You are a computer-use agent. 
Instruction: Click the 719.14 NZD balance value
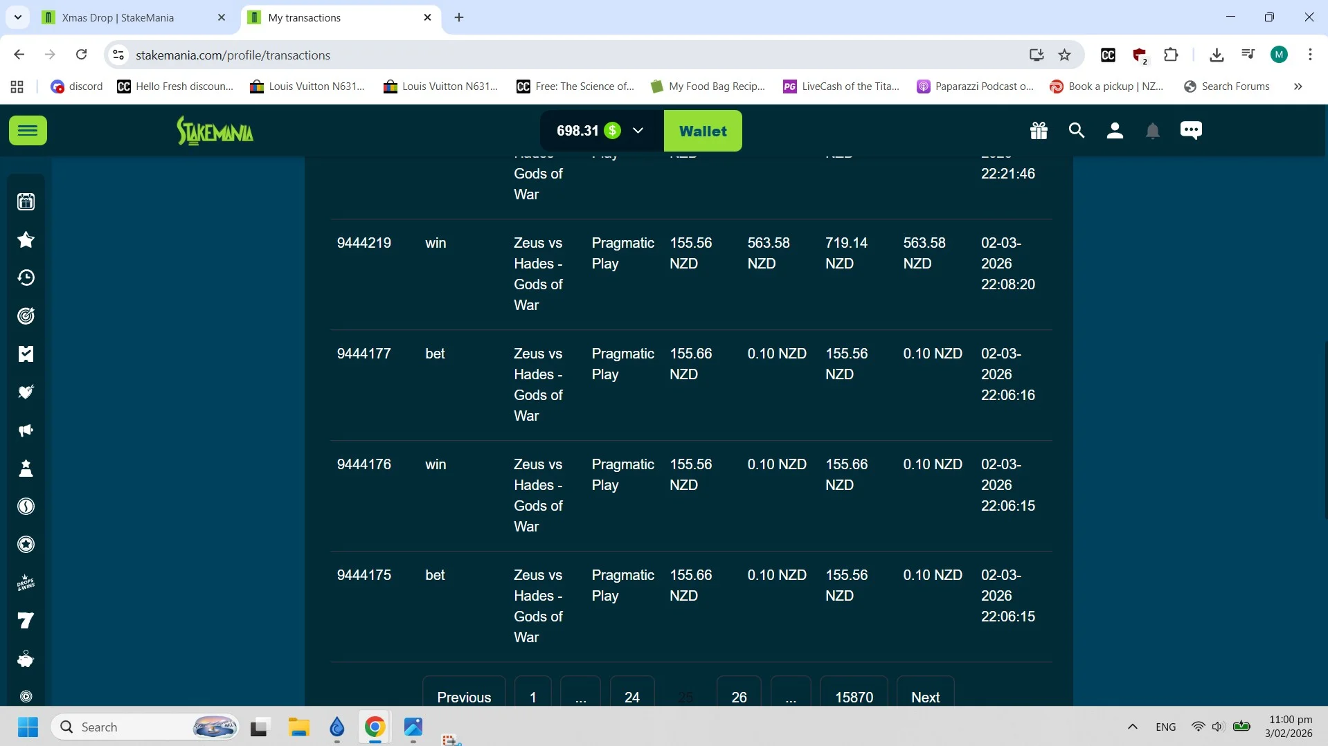coord(846,253)
